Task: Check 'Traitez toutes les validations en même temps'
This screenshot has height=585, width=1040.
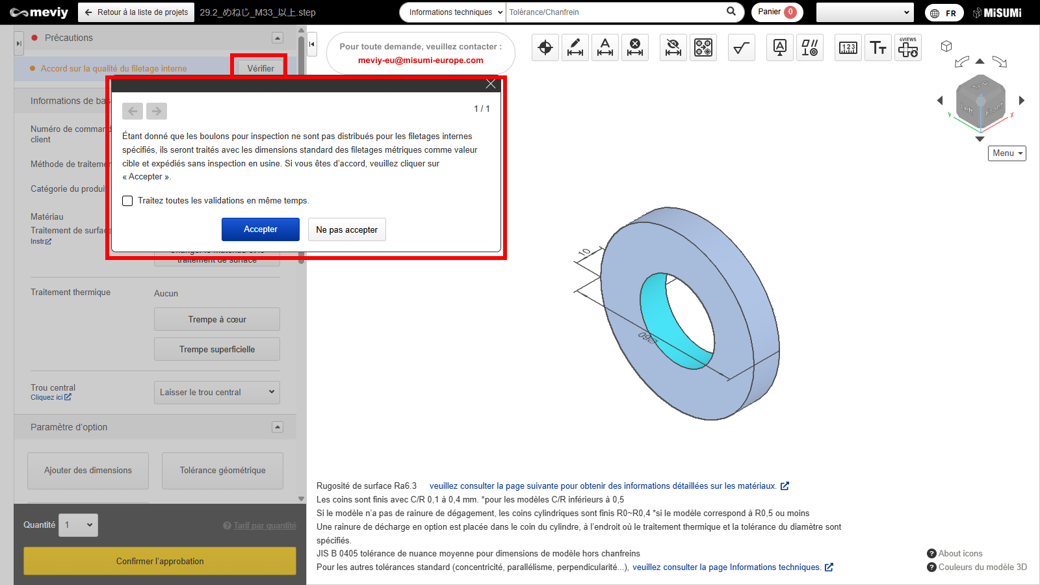Action: 128,201
